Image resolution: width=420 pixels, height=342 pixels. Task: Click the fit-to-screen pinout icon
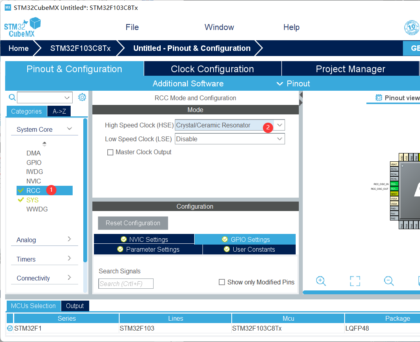[x=355, y=281]
